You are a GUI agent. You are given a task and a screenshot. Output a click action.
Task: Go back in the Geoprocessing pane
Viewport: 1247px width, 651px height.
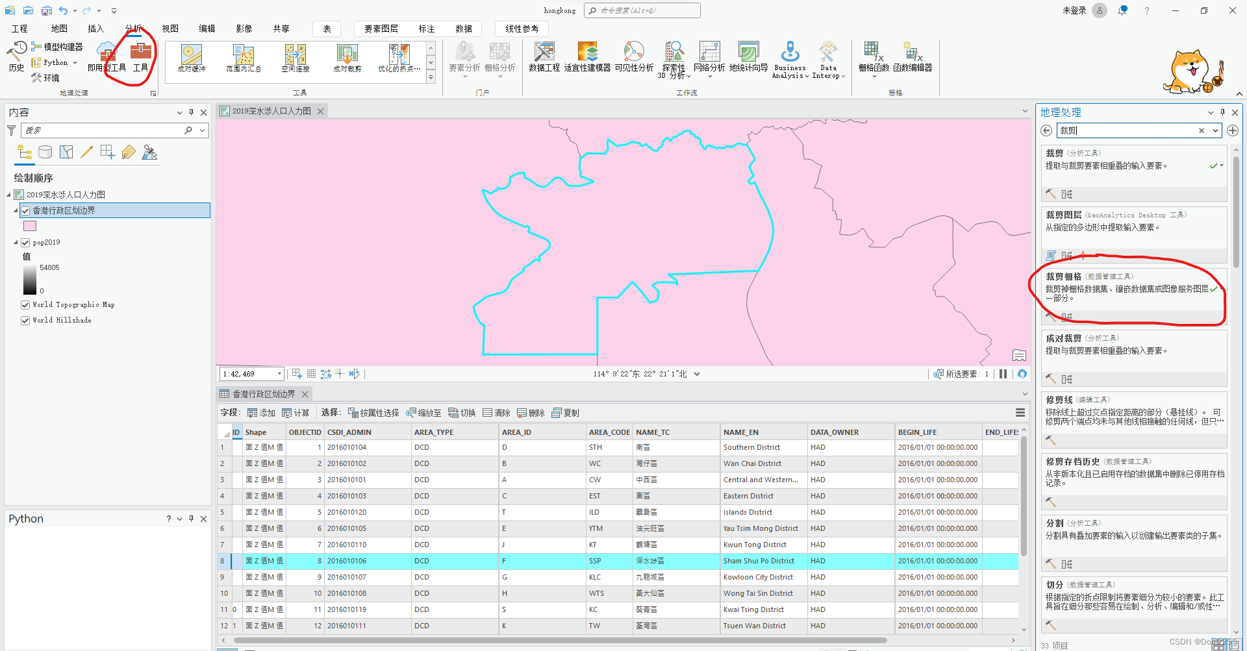coord(1046,130)
